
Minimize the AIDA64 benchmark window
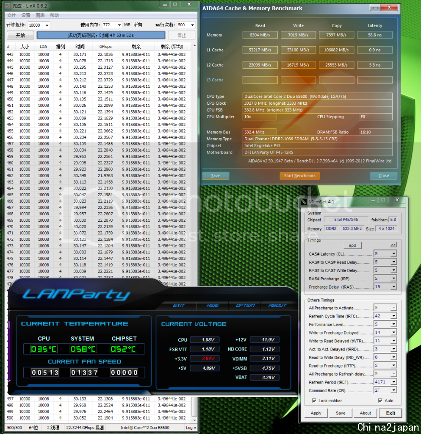pos(375,8)
